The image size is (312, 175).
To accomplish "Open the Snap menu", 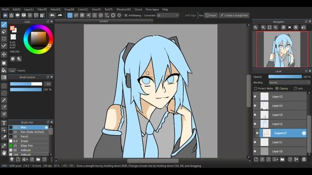I will (69, 9).
